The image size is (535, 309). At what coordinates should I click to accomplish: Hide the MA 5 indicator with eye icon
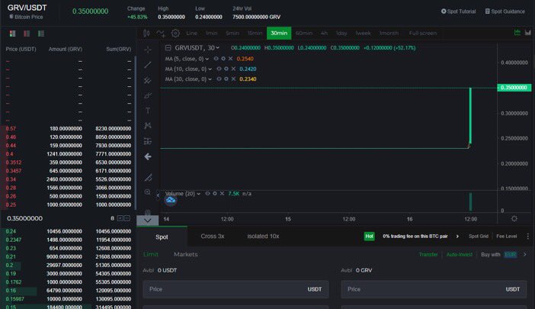[x=216, y=59]
